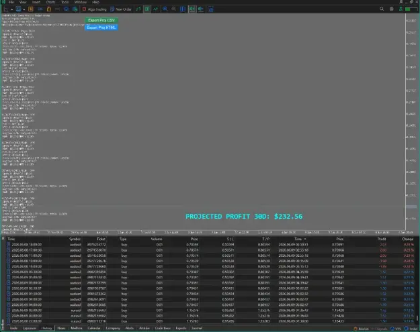Expand the chart type dropdown arrow

[12, 9]
